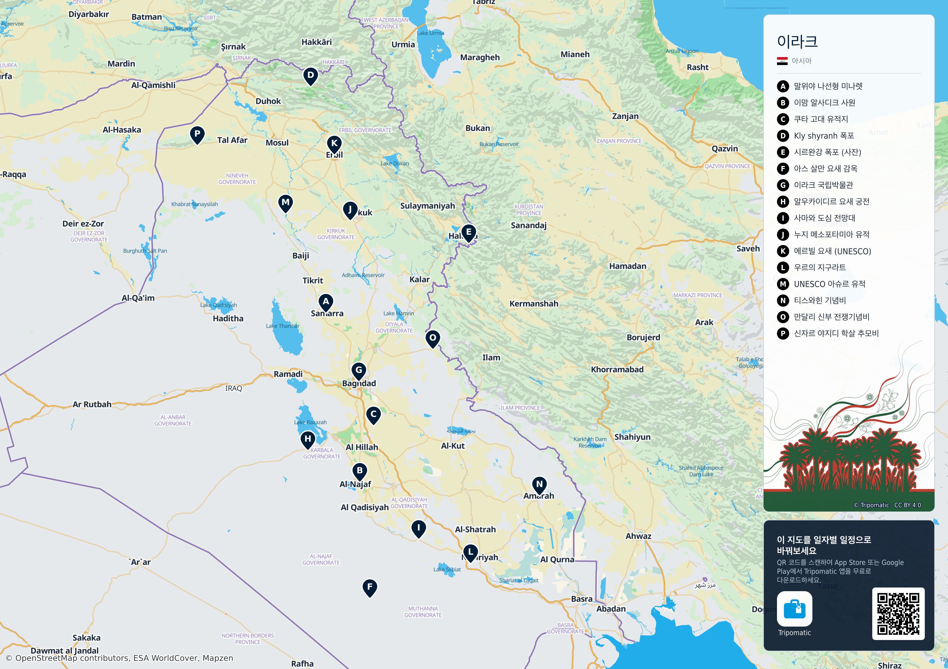Click the 이라크 panel title
The image size is (948, 669).
coord(797,41)
